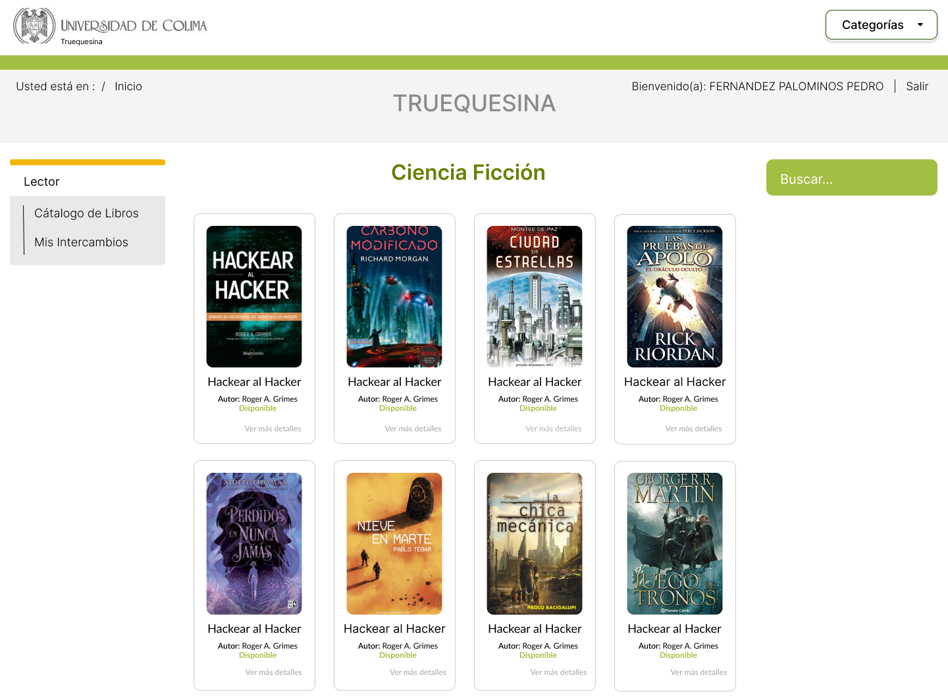Click Salir to log out

click(x=917, y=86)
